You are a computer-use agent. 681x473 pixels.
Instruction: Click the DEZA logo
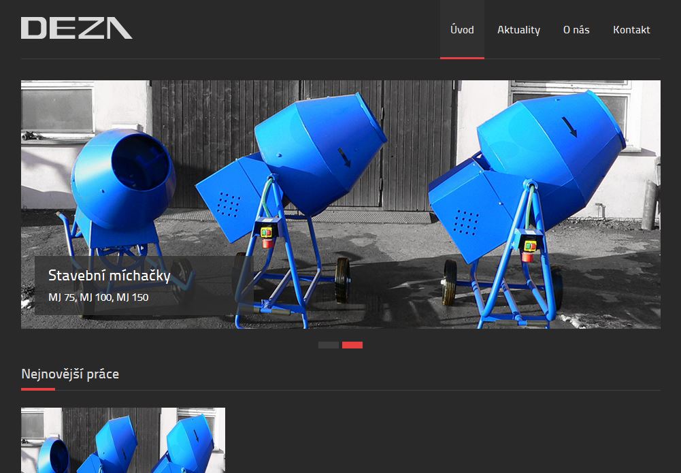click(76, 28)
